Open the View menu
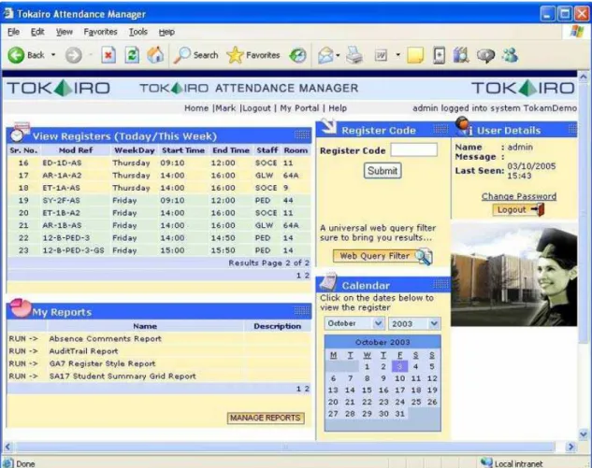Viewport: 592px width, 468px height. point(65,32)
